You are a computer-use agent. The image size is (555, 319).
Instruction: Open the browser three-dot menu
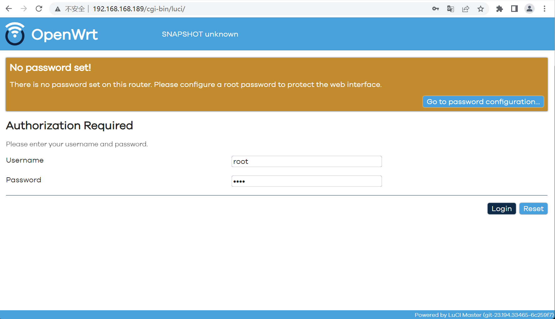545,9
